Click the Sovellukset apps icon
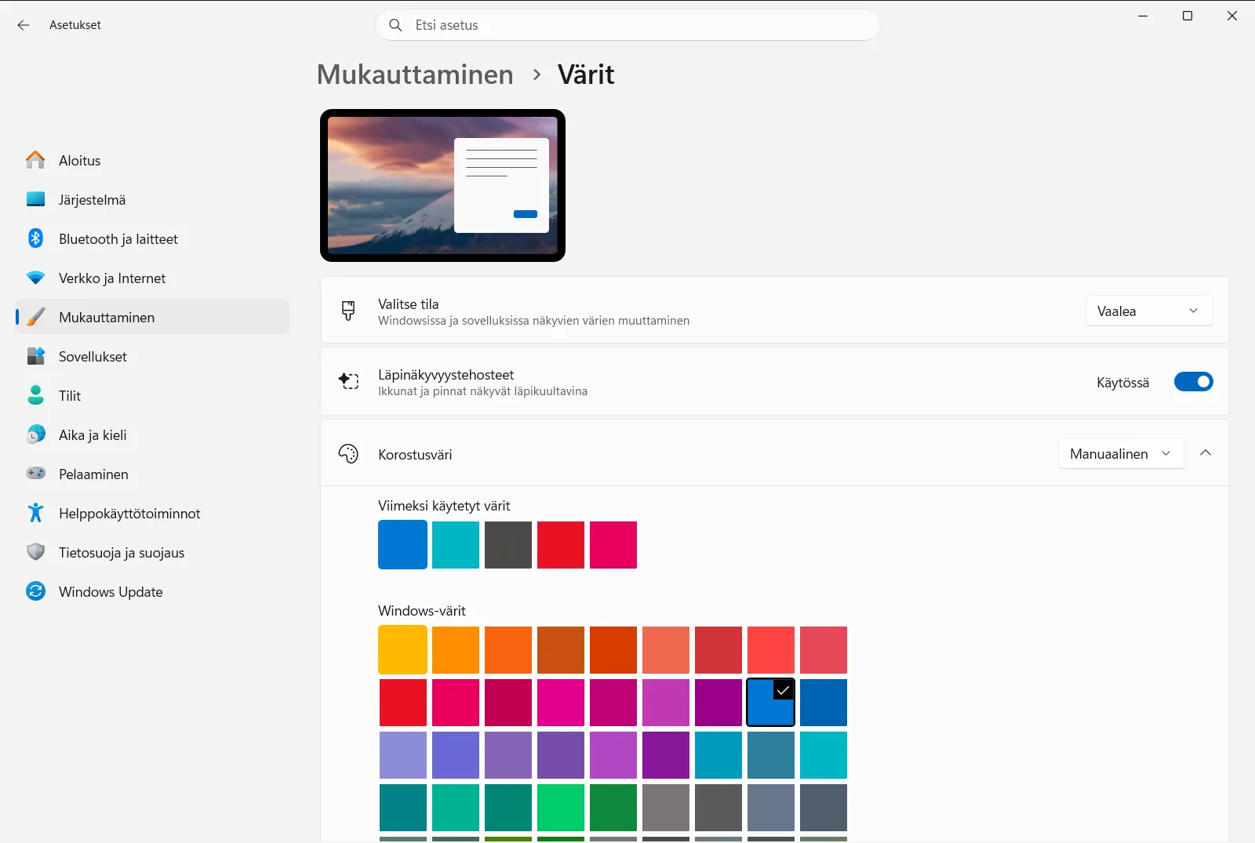The width and height of the screenshot is (1255, 843). pos(35,356)
